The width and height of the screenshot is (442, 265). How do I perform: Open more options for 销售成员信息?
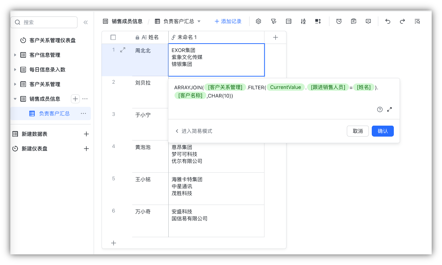click(x=85, y=99)
